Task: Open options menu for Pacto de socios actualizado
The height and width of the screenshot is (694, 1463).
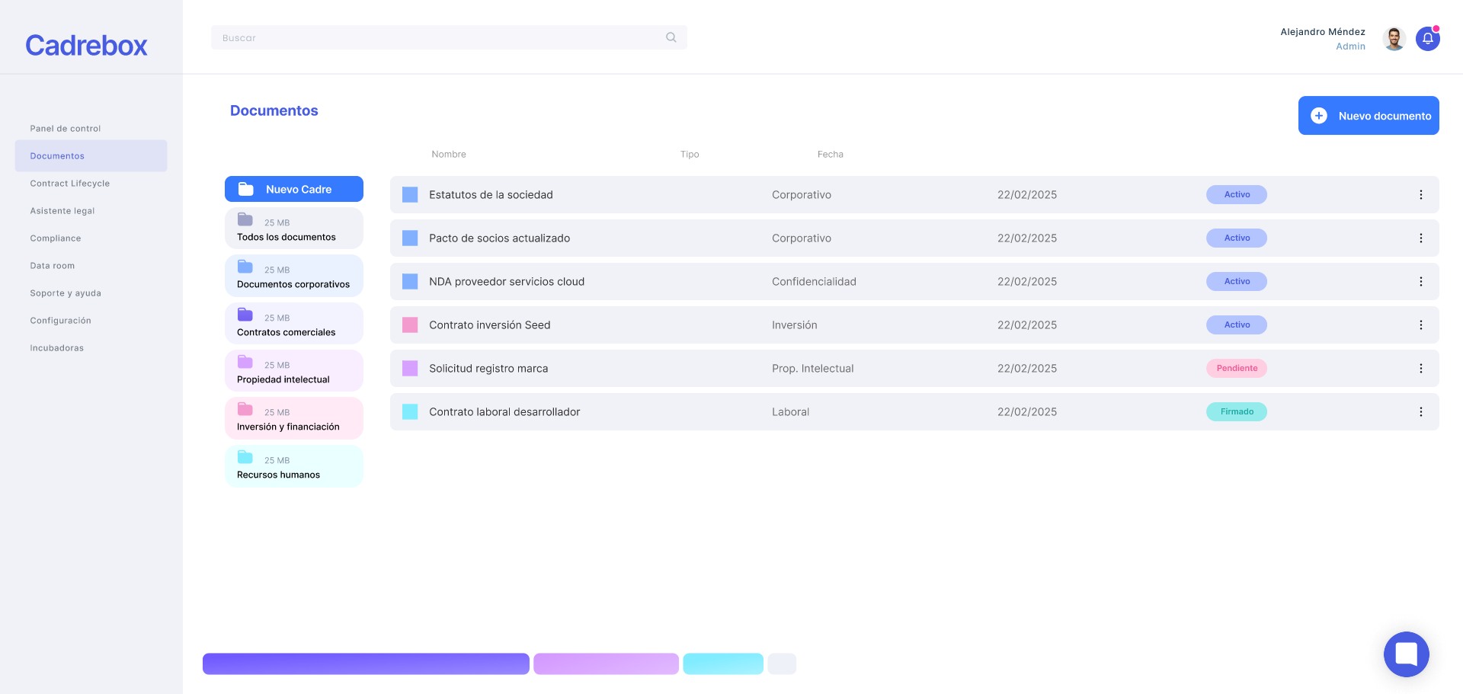Action: (1420, 238)
